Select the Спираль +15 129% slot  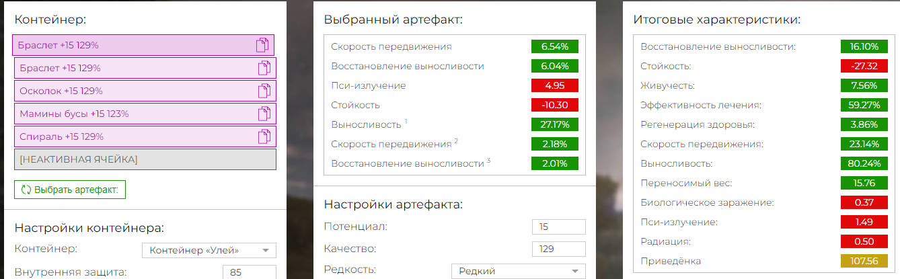pos(145,136)
